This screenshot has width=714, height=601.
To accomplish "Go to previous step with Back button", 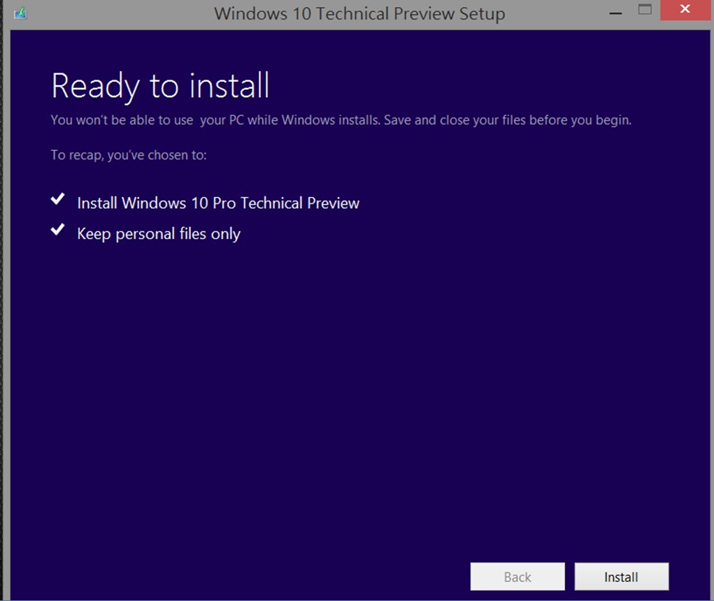I will click(x=517, y=577).
